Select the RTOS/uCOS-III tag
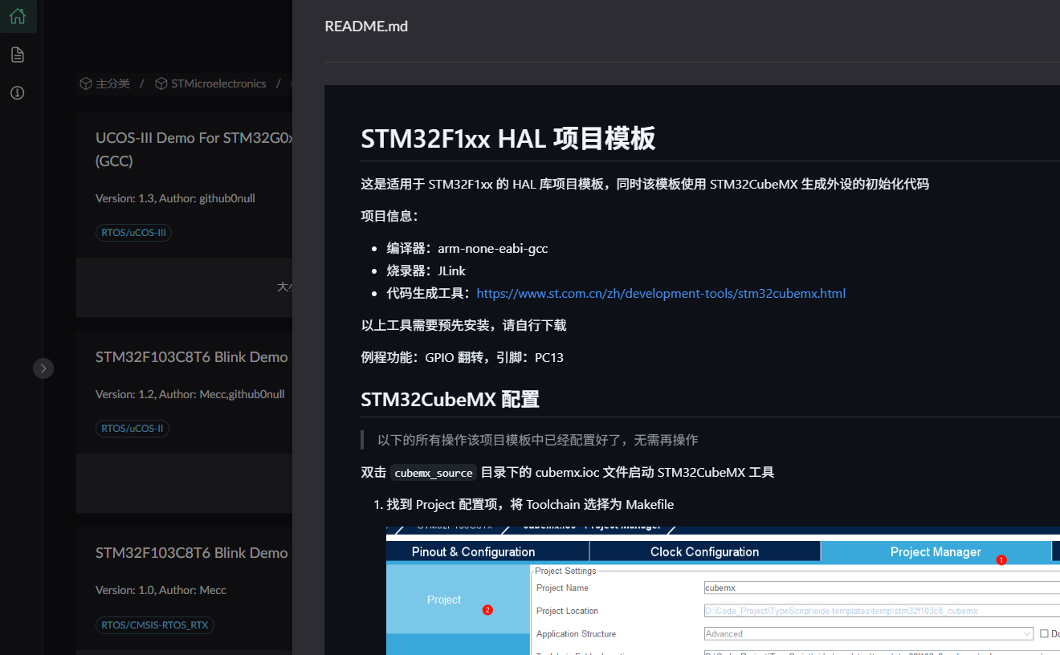The image size is (1060, 655). [133, 233]
